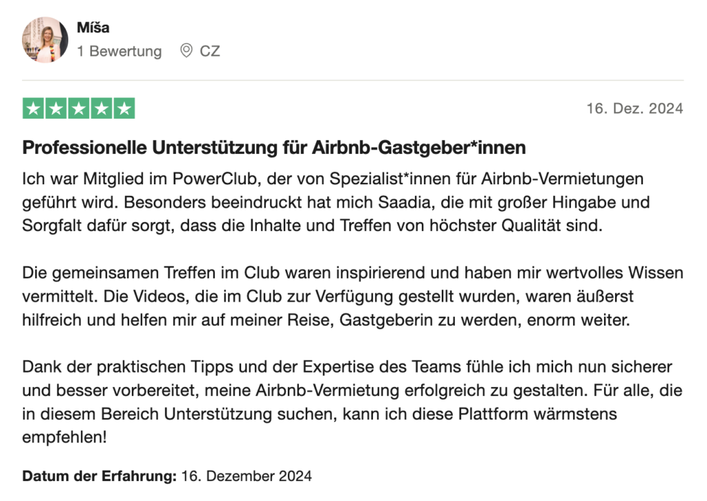Click Míša's profile avatar photo

(x=46, y=40)
